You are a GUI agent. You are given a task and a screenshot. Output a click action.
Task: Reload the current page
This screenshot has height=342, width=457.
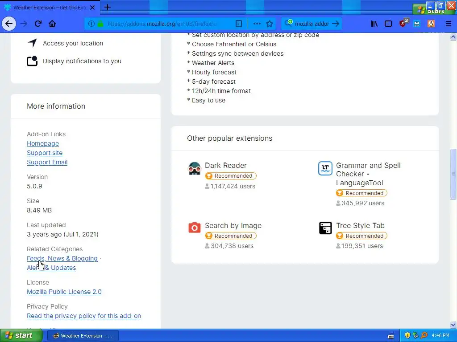pyautogui.click(x=38, y=24)
